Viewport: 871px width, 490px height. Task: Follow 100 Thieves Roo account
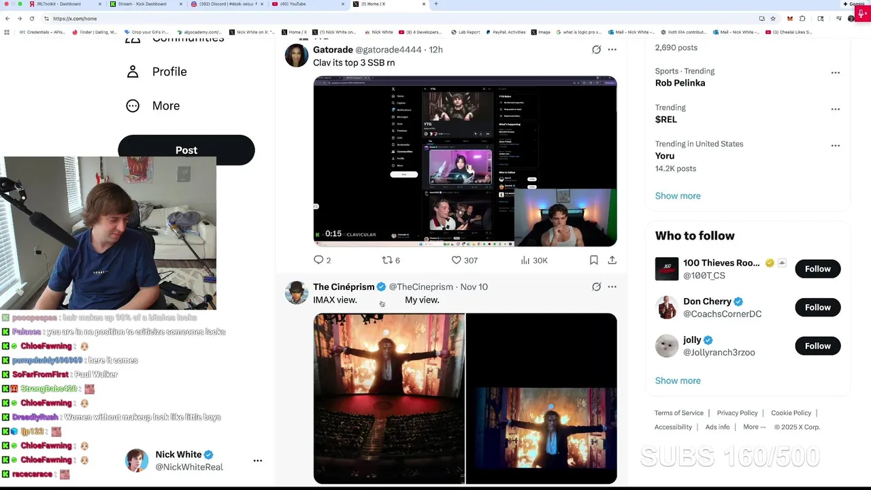817,269
